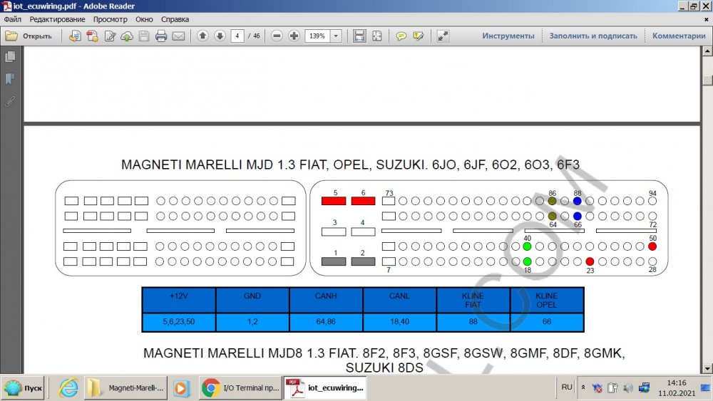The height and width of the screenshot is (401, 713).
Task: Add a sticky note comment
Action: [x=401, y=36]
